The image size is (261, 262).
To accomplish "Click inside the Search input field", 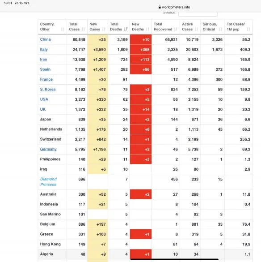I will pos(198,14).
